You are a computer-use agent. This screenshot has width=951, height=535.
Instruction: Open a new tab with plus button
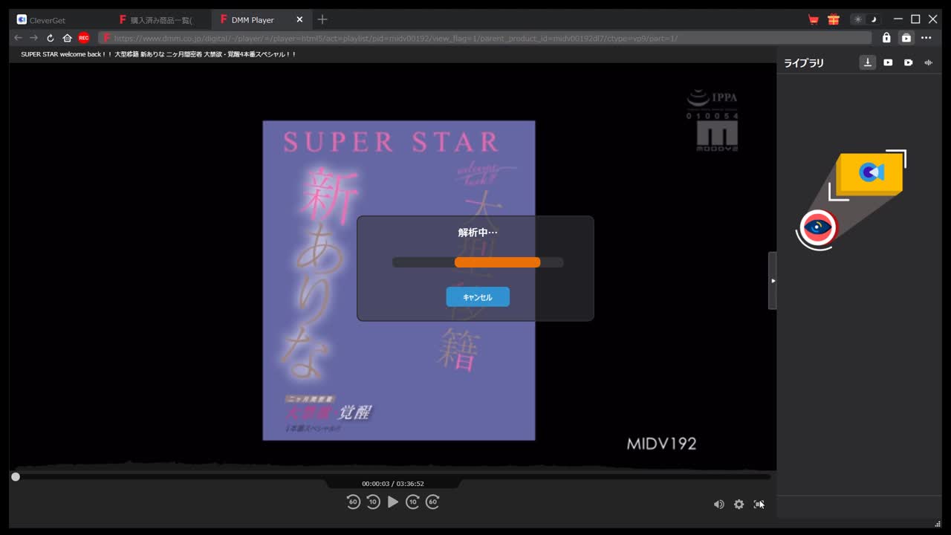(322, 19)
